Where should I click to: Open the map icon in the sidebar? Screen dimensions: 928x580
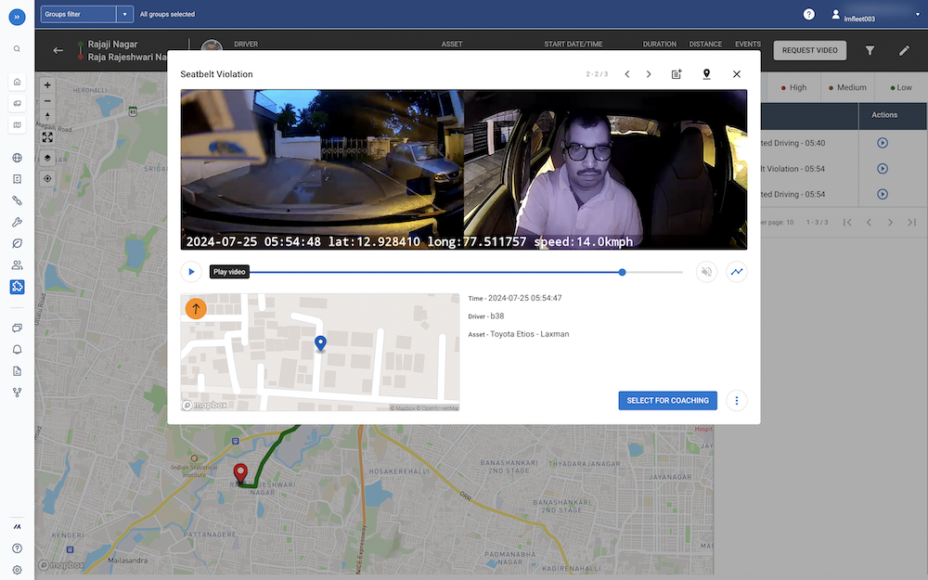click(x=17, y=125)
